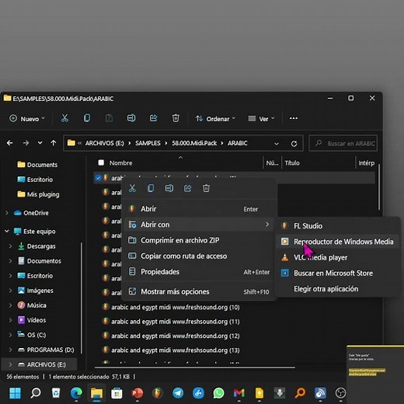Open the Ver dropdown
The image size is (404, 404).
[x=261, y=119]
